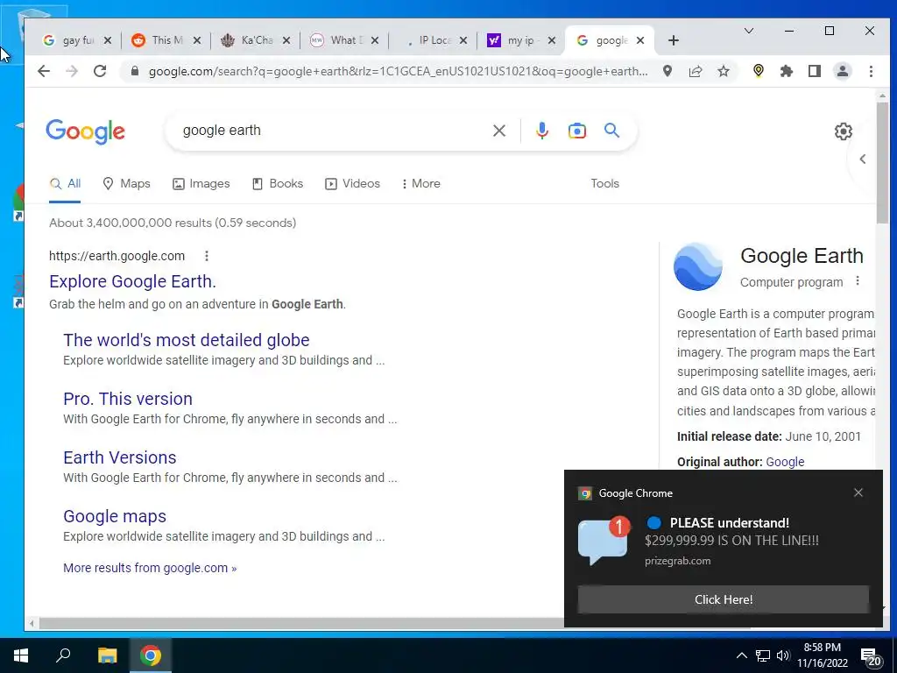This screenshot has height=673, width=897.
Task: Select the Videos search filter
Action: tap(352, 184)
